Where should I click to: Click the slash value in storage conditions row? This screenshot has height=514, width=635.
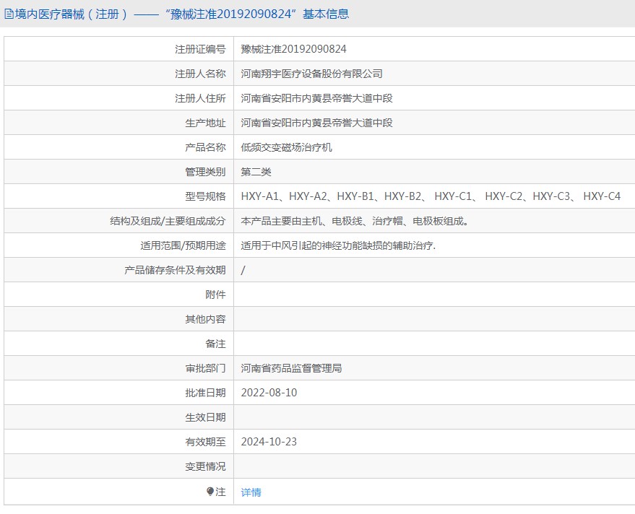coord(243,271)
